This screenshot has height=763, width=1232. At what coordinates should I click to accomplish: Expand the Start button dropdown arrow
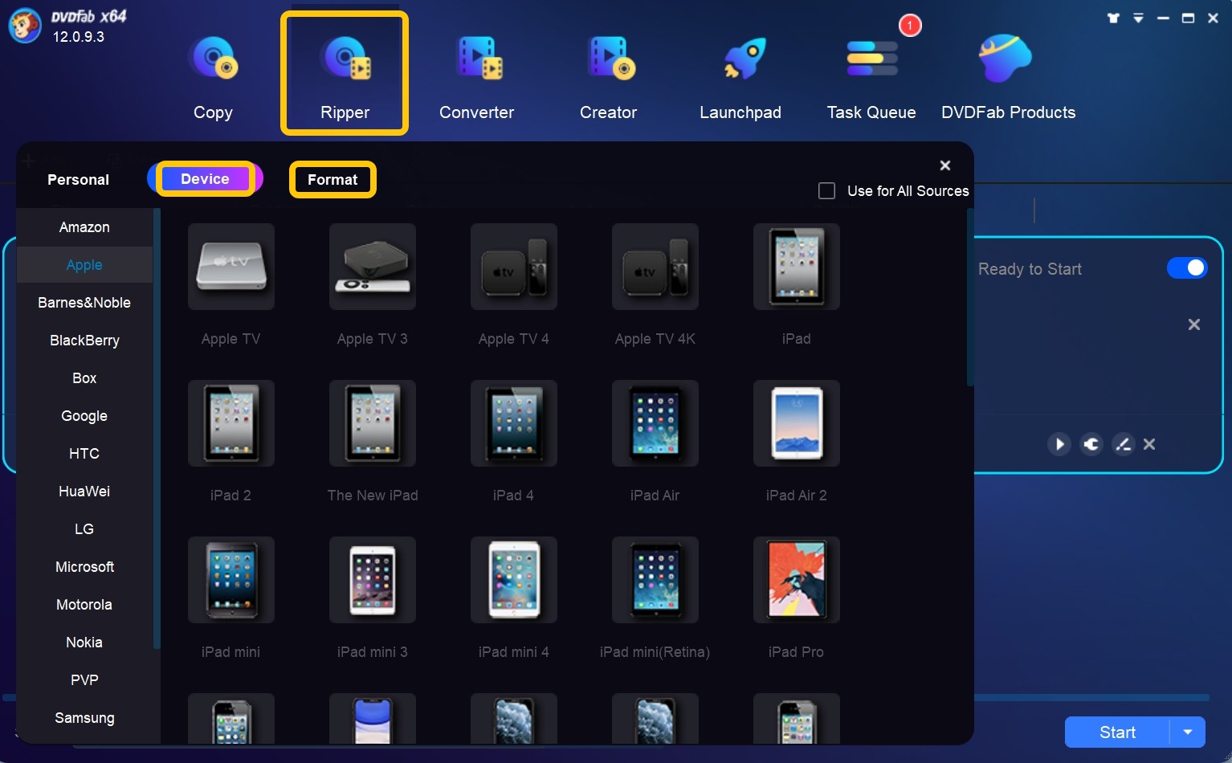point(1187,732)
